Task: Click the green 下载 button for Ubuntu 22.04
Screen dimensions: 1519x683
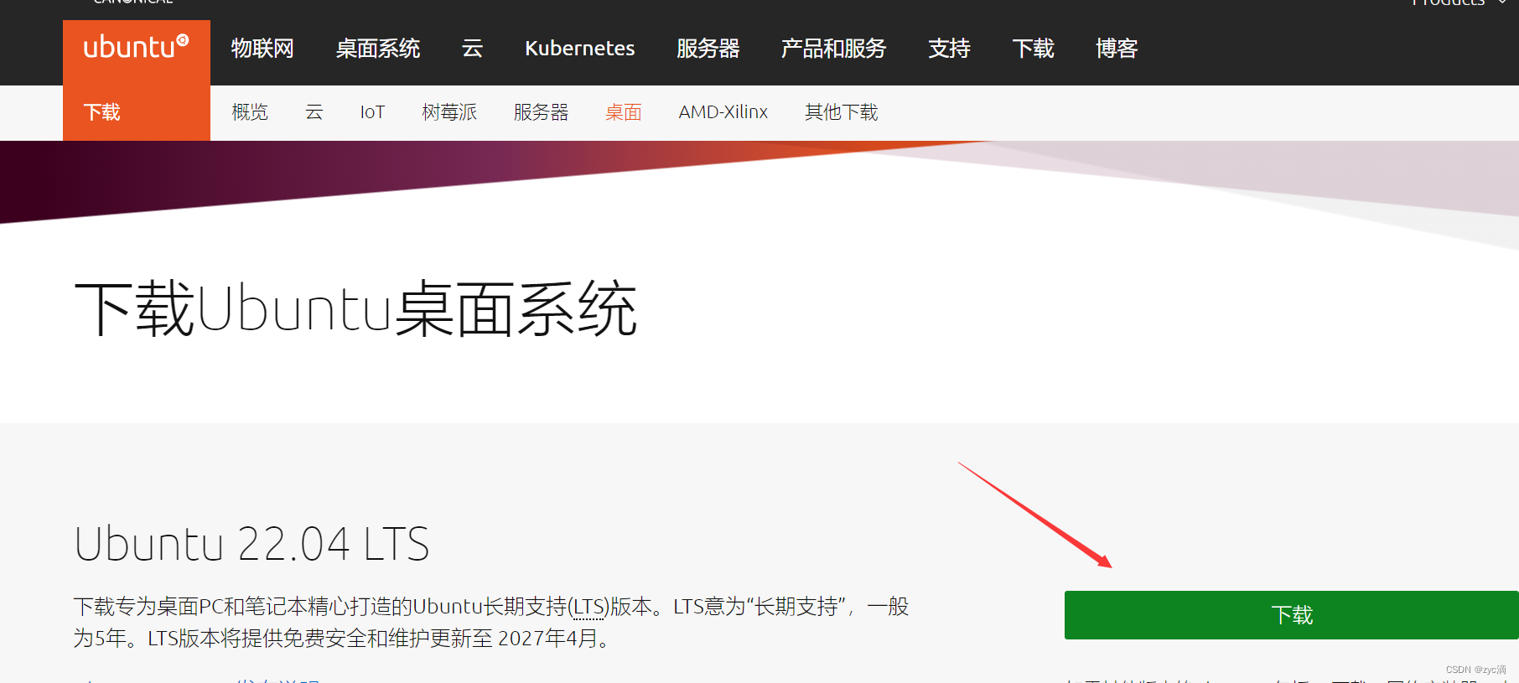Action: [1292, 615]
